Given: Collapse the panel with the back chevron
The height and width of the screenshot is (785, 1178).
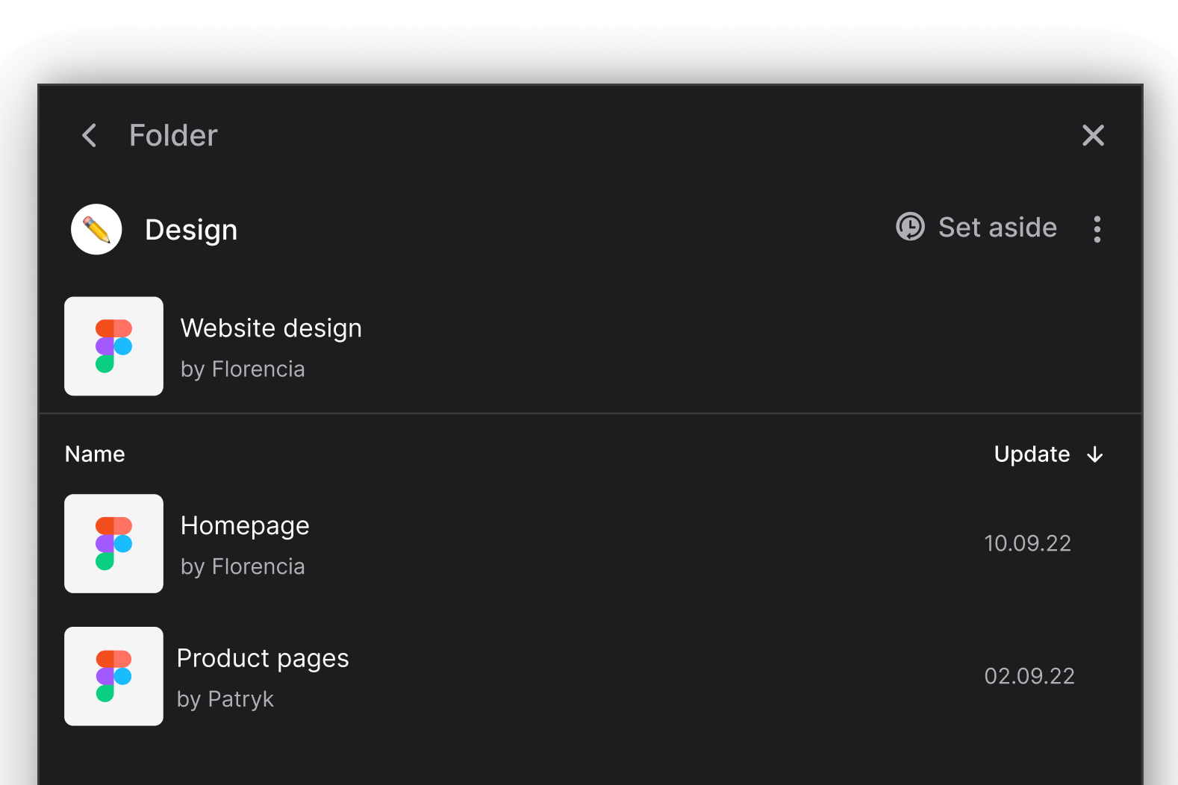Looking at the screenshot, I should tap(88, 135).
